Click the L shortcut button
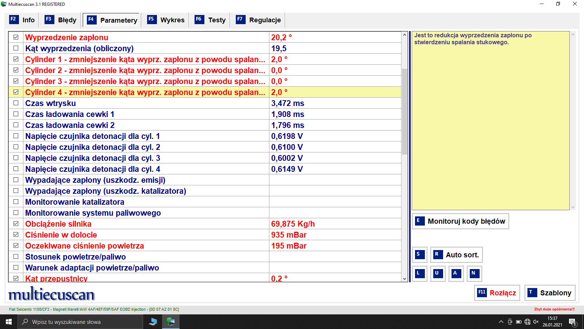 [x=420, y=273]
